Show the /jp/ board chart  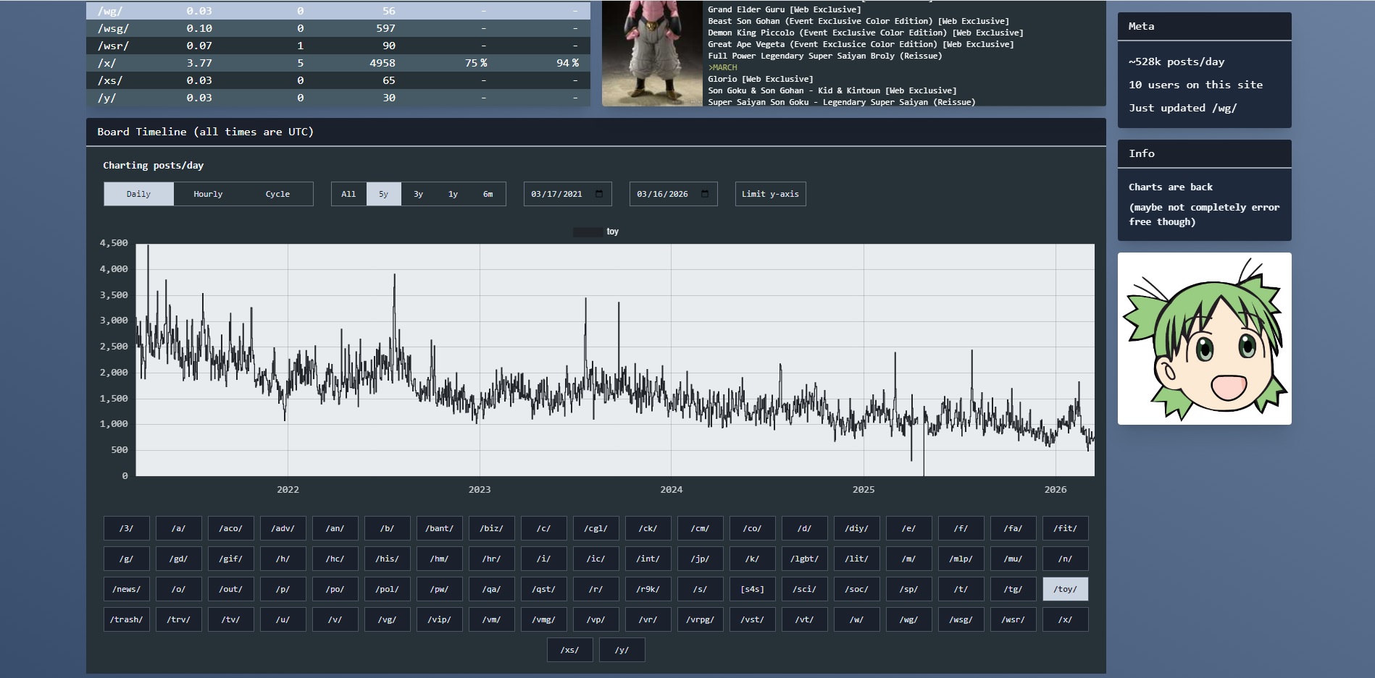[701, 559]
